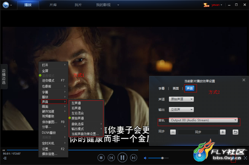249x165 pixels.
Task: Close the 当前影片播放效果设置 panel
Action: 244,80
